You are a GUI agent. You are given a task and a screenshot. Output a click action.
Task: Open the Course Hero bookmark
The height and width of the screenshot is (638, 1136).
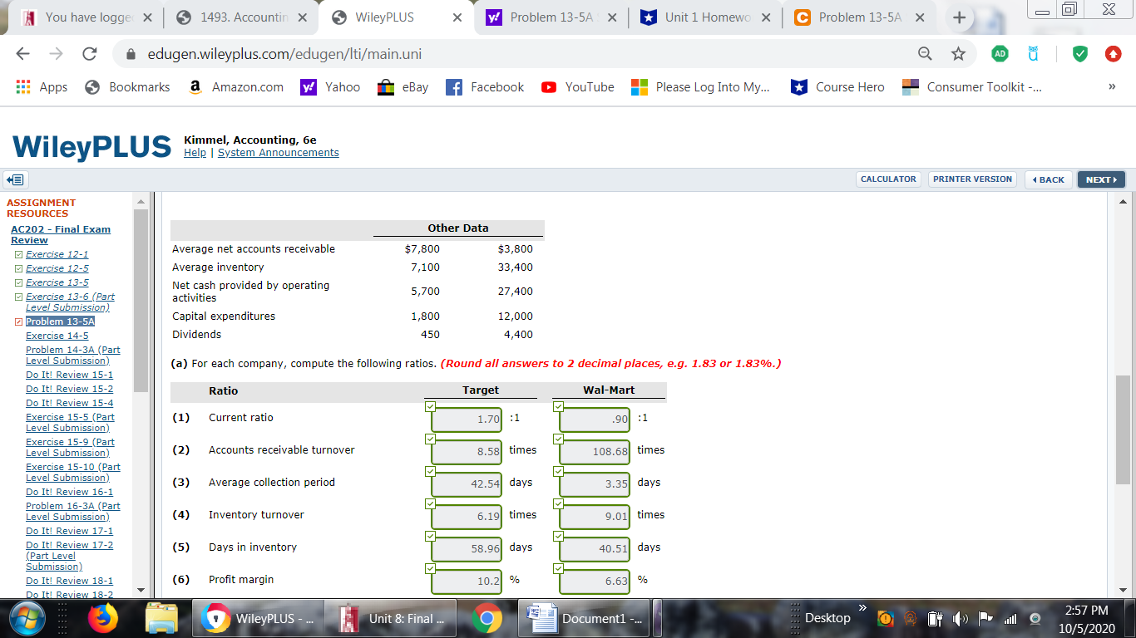click(x=838, y=87)
